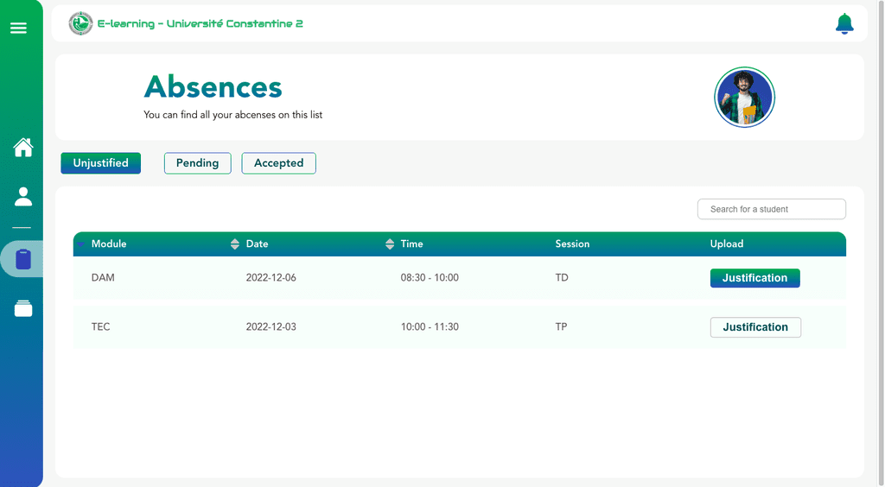
Task: Open the hamburger menu in sidebar
Action: [x=19, y=28]
